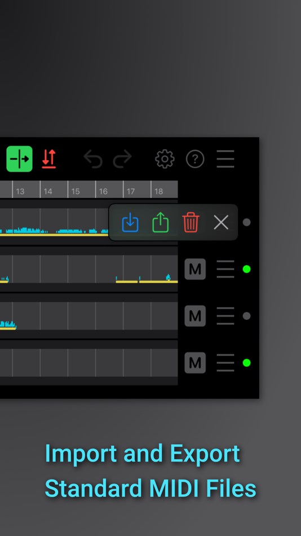The image size is (301, 536).
Task: Open the second track's menu lines
Action: pos(225,269)
